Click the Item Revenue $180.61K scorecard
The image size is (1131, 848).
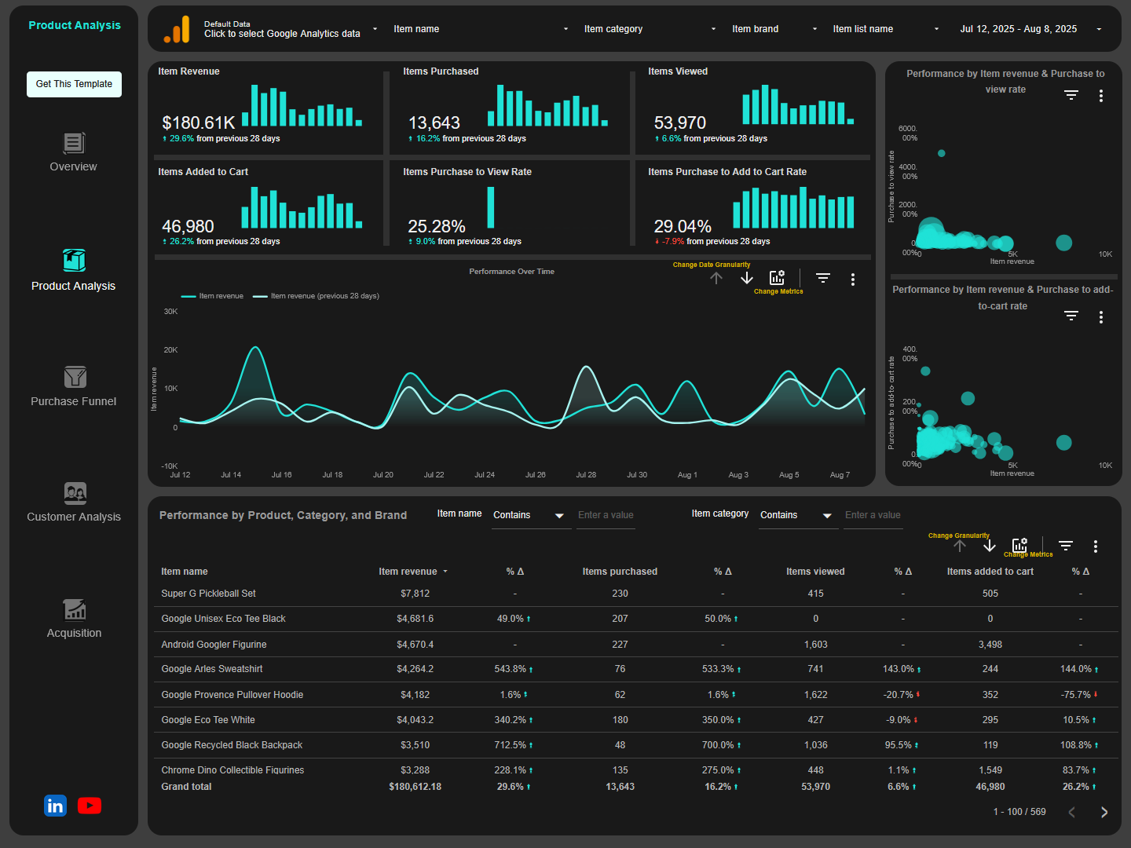point(266,108)
